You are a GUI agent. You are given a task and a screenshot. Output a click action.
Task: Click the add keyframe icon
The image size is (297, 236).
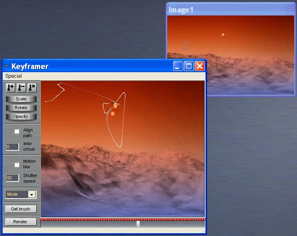[x=11, y=87]
